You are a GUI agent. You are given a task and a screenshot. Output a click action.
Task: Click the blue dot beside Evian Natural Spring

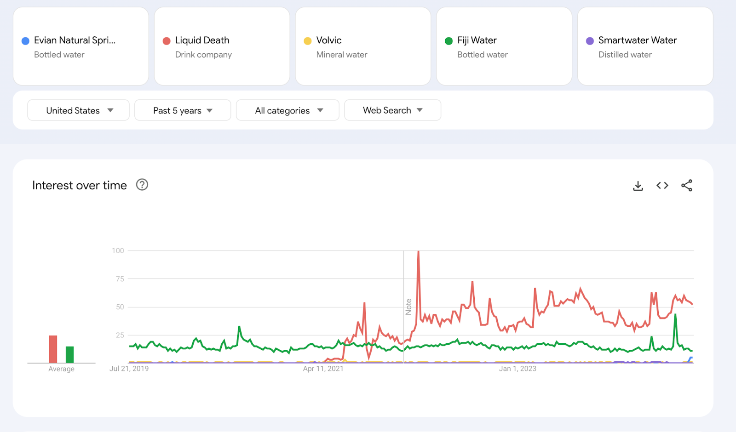click(26, 41)
